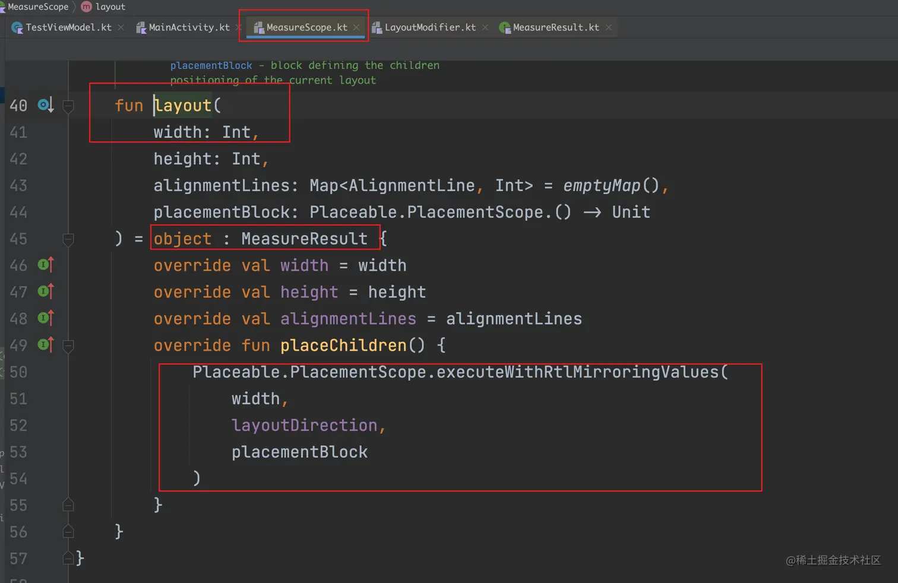Click the implemented-method gutter icon on line 40

(x=46, y=105)
